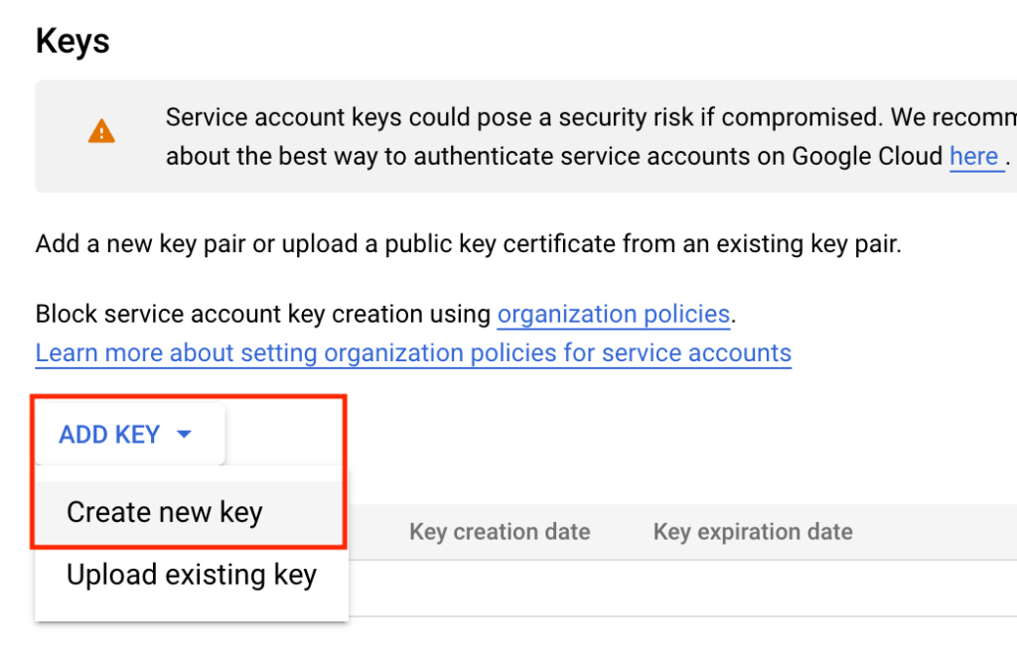Sort by Key creation date column
This screenshot has width=1017, height=670.
[500, 531]
